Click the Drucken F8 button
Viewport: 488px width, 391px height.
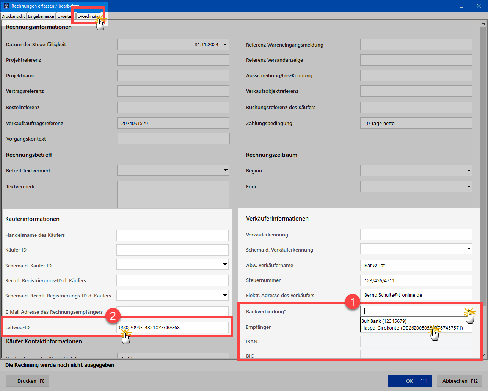(27, 381)
